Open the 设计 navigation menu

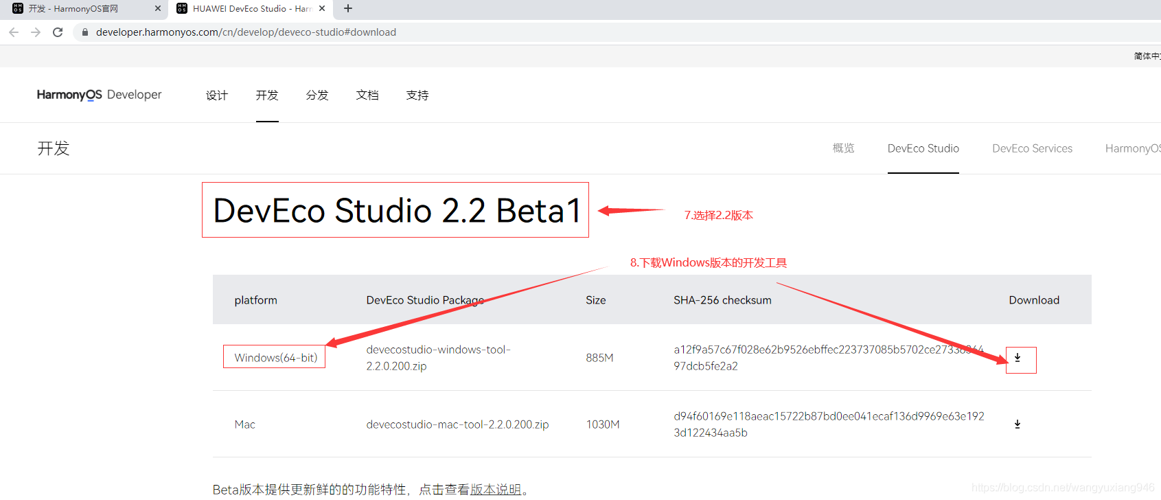(x=217, y=95)
